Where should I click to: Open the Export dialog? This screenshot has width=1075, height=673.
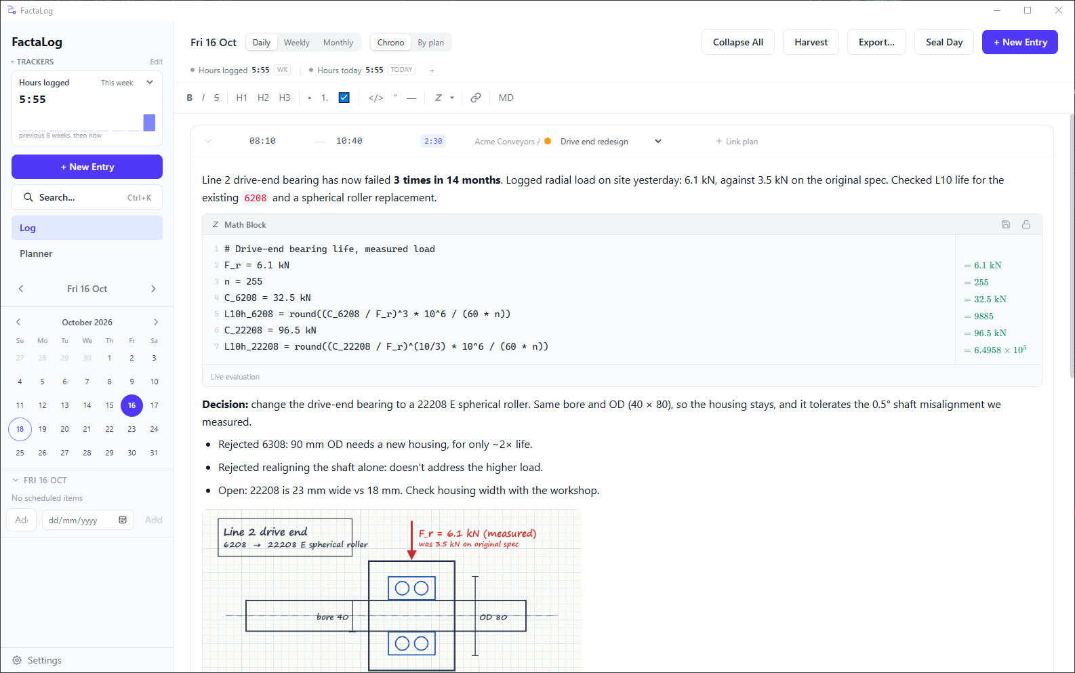click(x=876, y=42)
